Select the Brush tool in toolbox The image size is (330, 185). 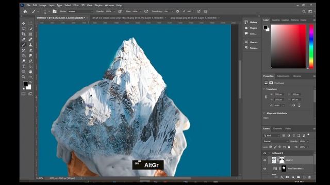(23, 45)
